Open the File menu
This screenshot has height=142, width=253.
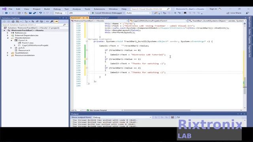click(x=10, y=9)
